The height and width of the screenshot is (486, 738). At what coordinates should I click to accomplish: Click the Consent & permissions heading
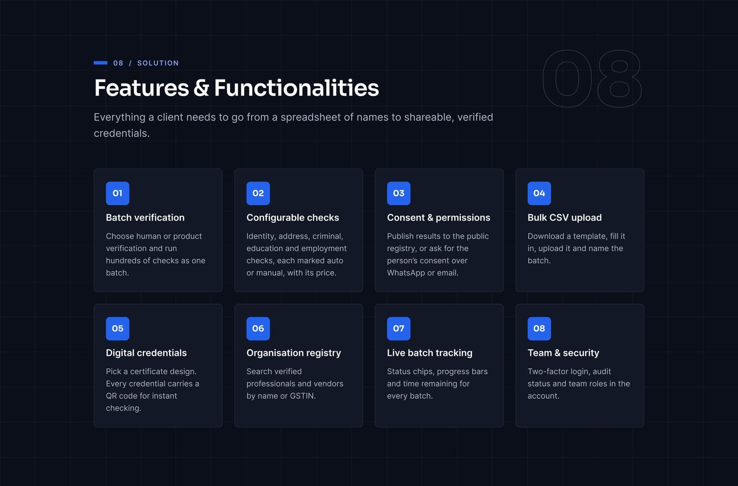(439, 217)
